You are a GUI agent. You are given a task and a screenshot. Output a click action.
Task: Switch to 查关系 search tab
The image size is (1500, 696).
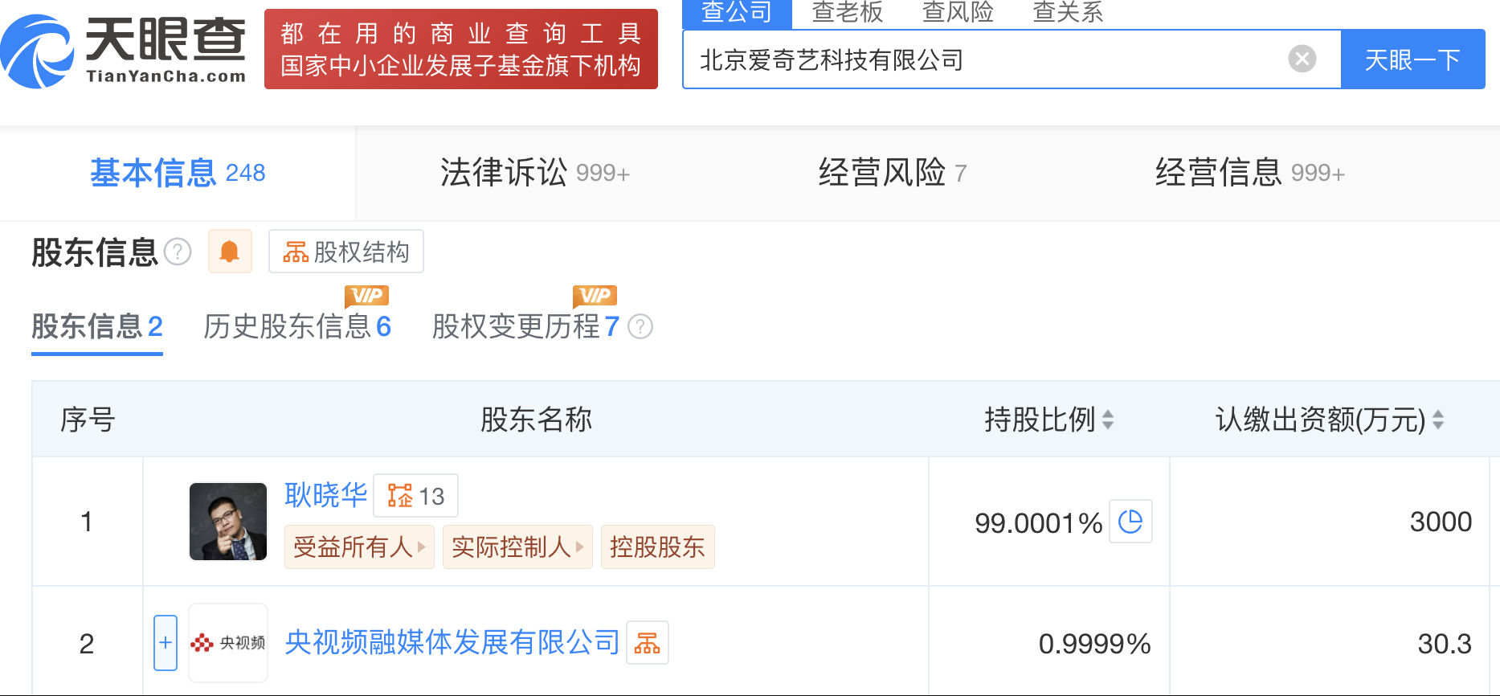[x=1068, y=12]
